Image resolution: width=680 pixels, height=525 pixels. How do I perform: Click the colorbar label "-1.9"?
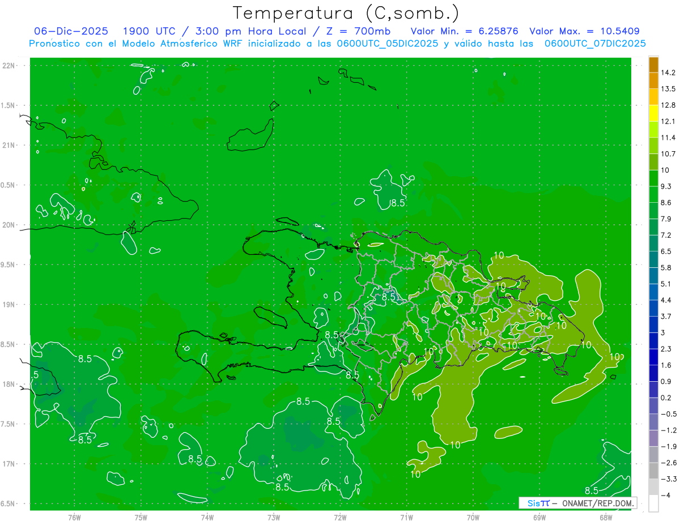(x=669, y=446)
